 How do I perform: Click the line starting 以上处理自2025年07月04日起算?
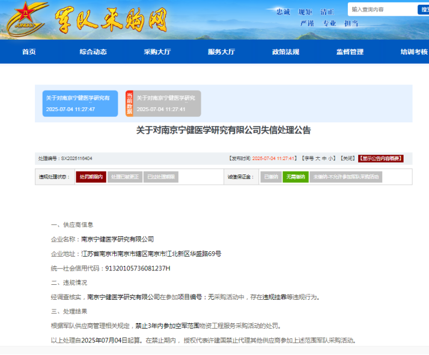(203, 340)
